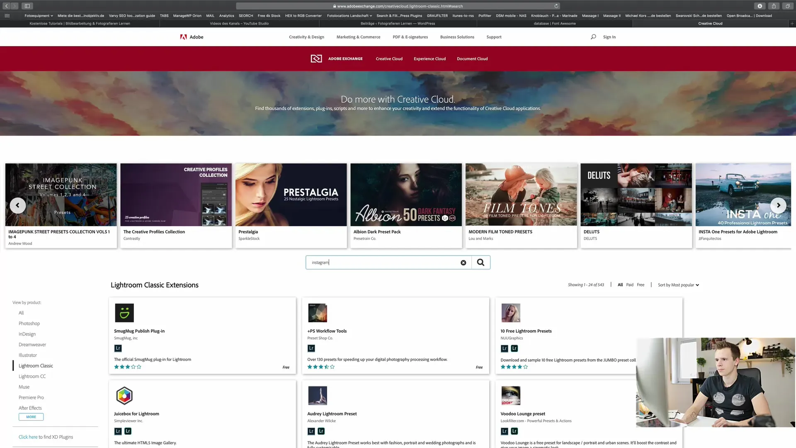Viewport: 796px width, 448px height.
Task: Click the Sign In icon
Action: click(x=609, y=37)
